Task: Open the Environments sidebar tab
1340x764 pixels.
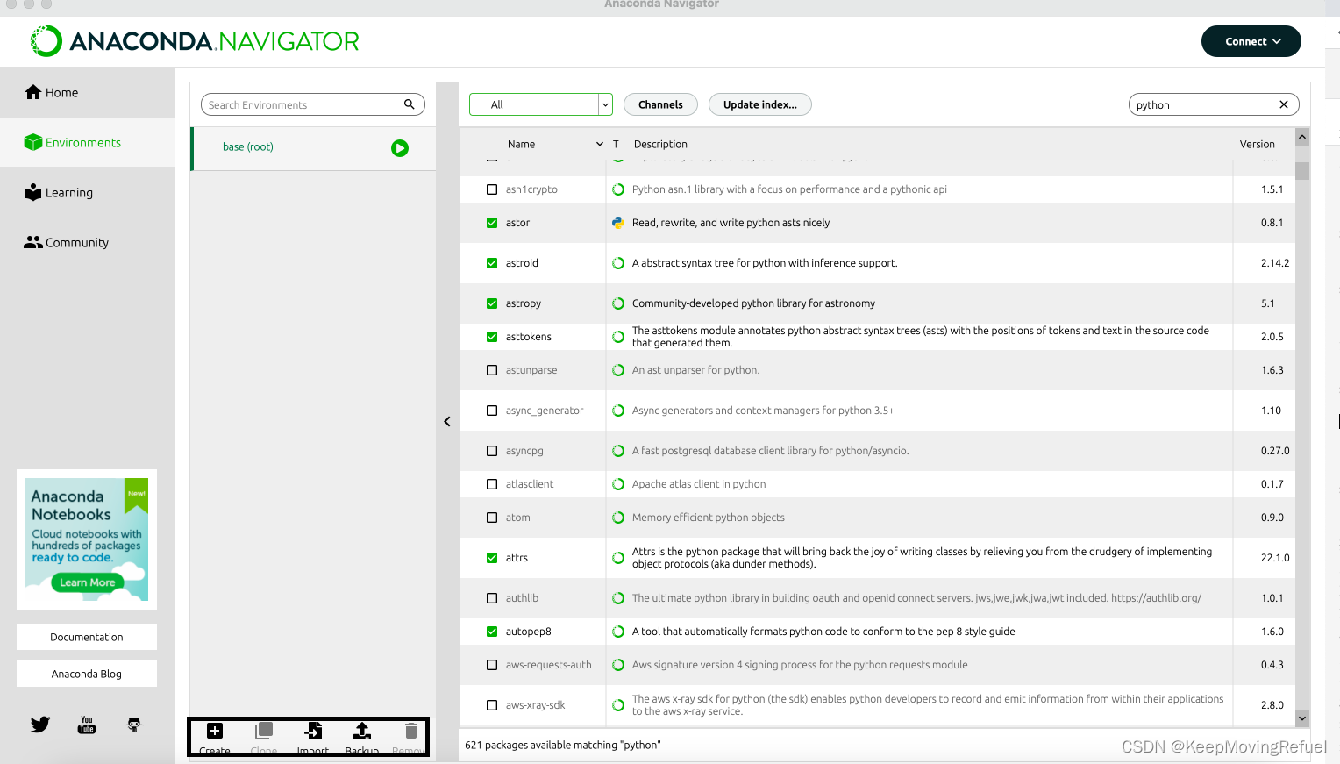Action: tap(88, 142)
